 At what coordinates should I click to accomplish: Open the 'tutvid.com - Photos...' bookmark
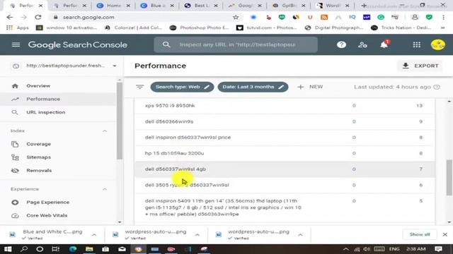(x=267, y=28)
